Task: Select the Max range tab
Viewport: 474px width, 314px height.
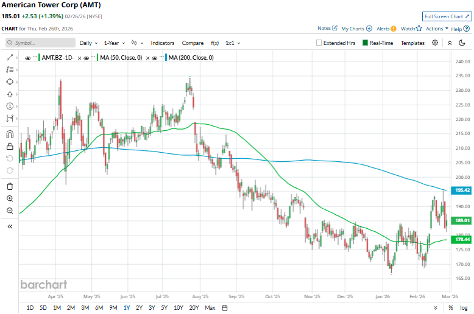Action: [210, 308]
